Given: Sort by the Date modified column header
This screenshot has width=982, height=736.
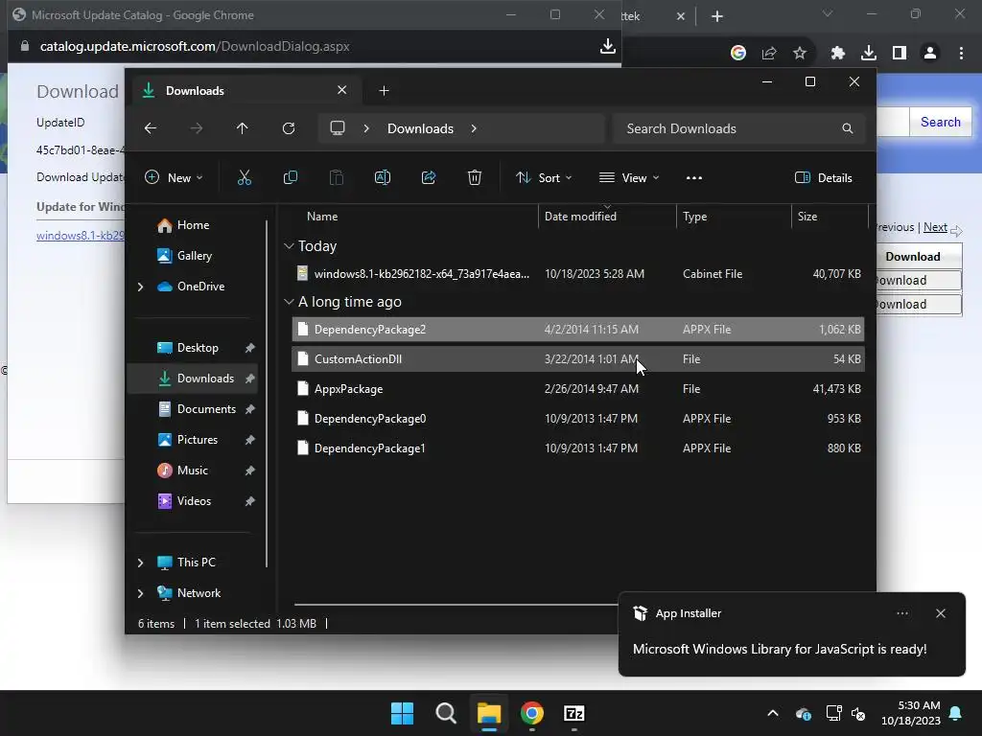Looking at the screenshot, I should (x=580, y=216).
